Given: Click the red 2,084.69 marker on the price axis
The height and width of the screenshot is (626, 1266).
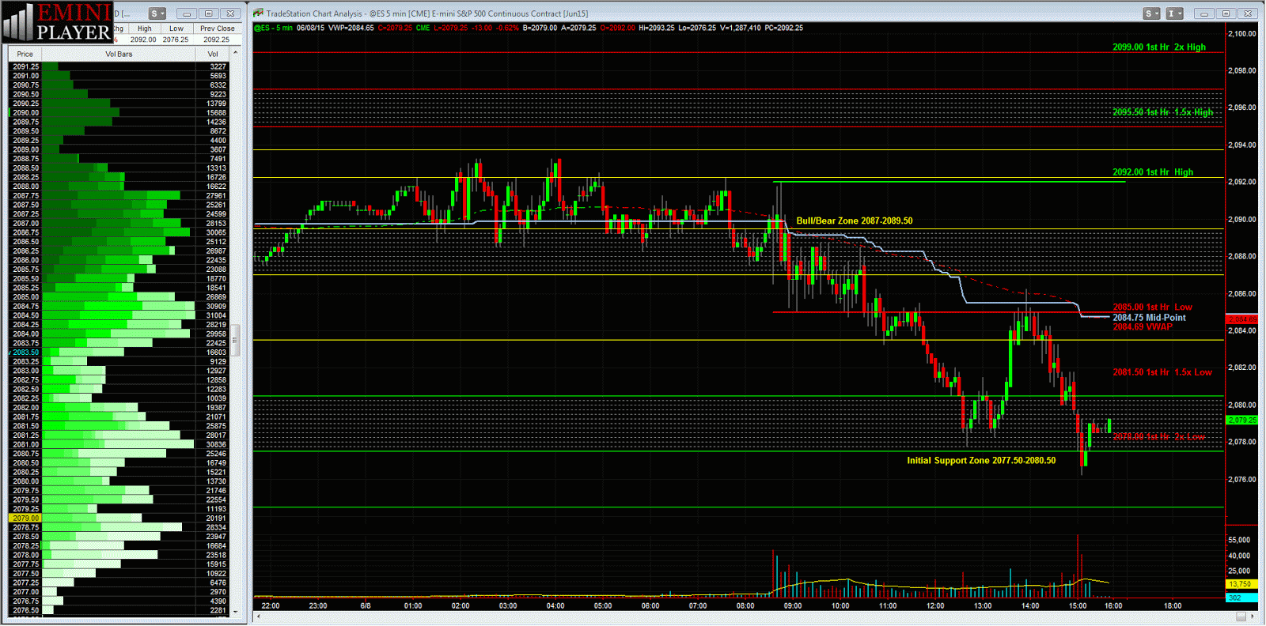Looking at the screenshot, I should click(x=1241, y=319).
